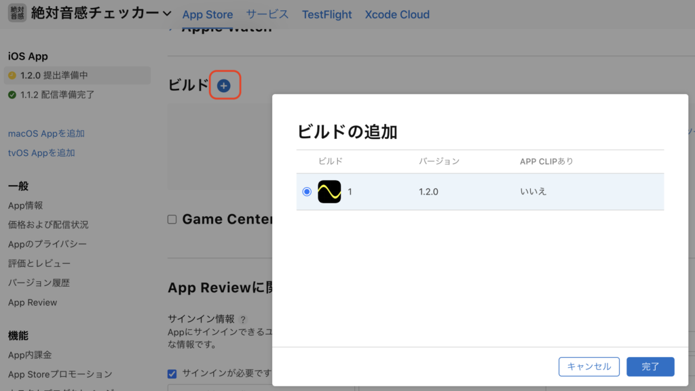Click the green check icon beside 1.1.2 配信準備完了
Screen dimensions: 695x391
click(12, 95)
